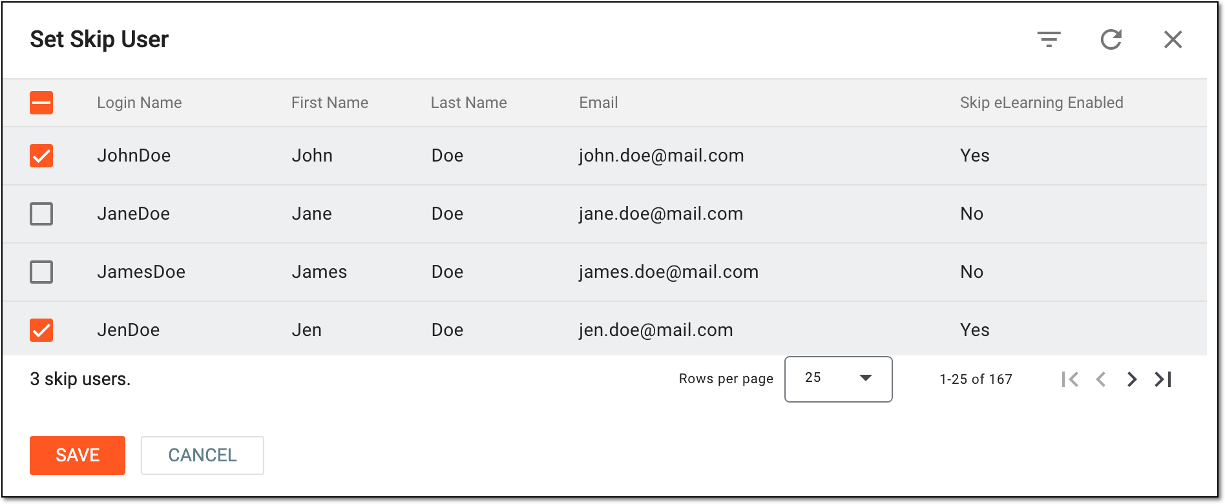Refresh the skip user list

[x=1111, y=39]
